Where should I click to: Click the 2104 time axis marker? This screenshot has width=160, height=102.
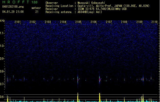(63, 22)
